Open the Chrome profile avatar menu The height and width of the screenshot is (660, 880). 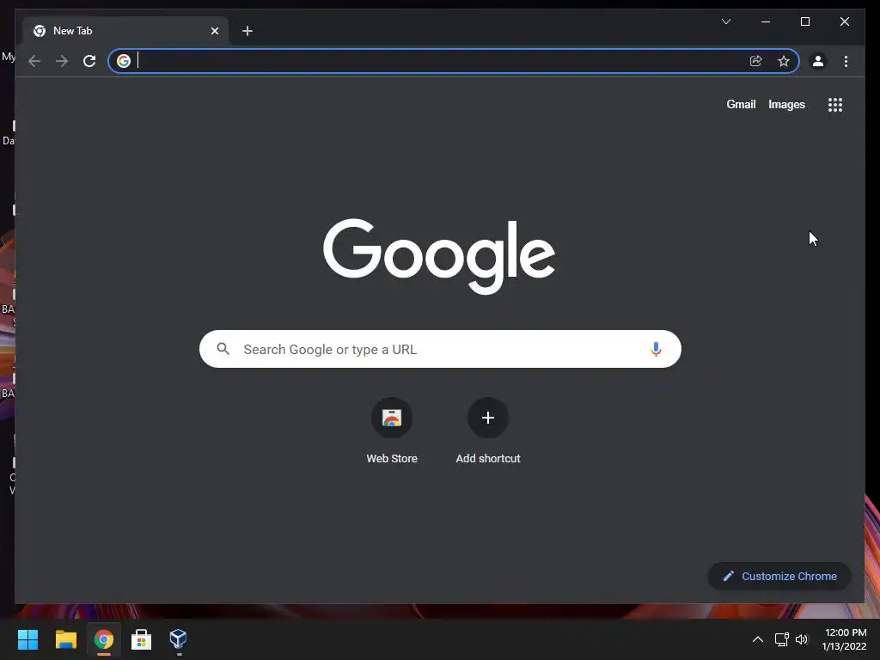(x=818, y=61)
